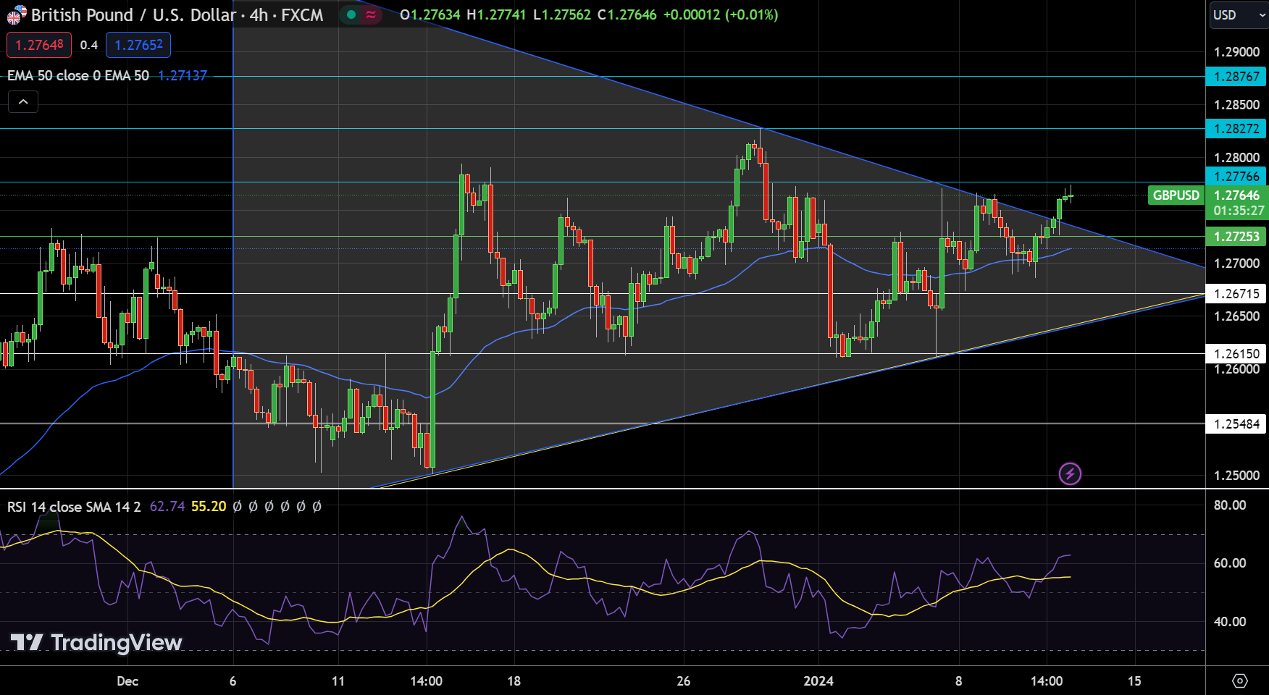
Task: Click the RSI value 62.74
Action: tap(167, 507)
